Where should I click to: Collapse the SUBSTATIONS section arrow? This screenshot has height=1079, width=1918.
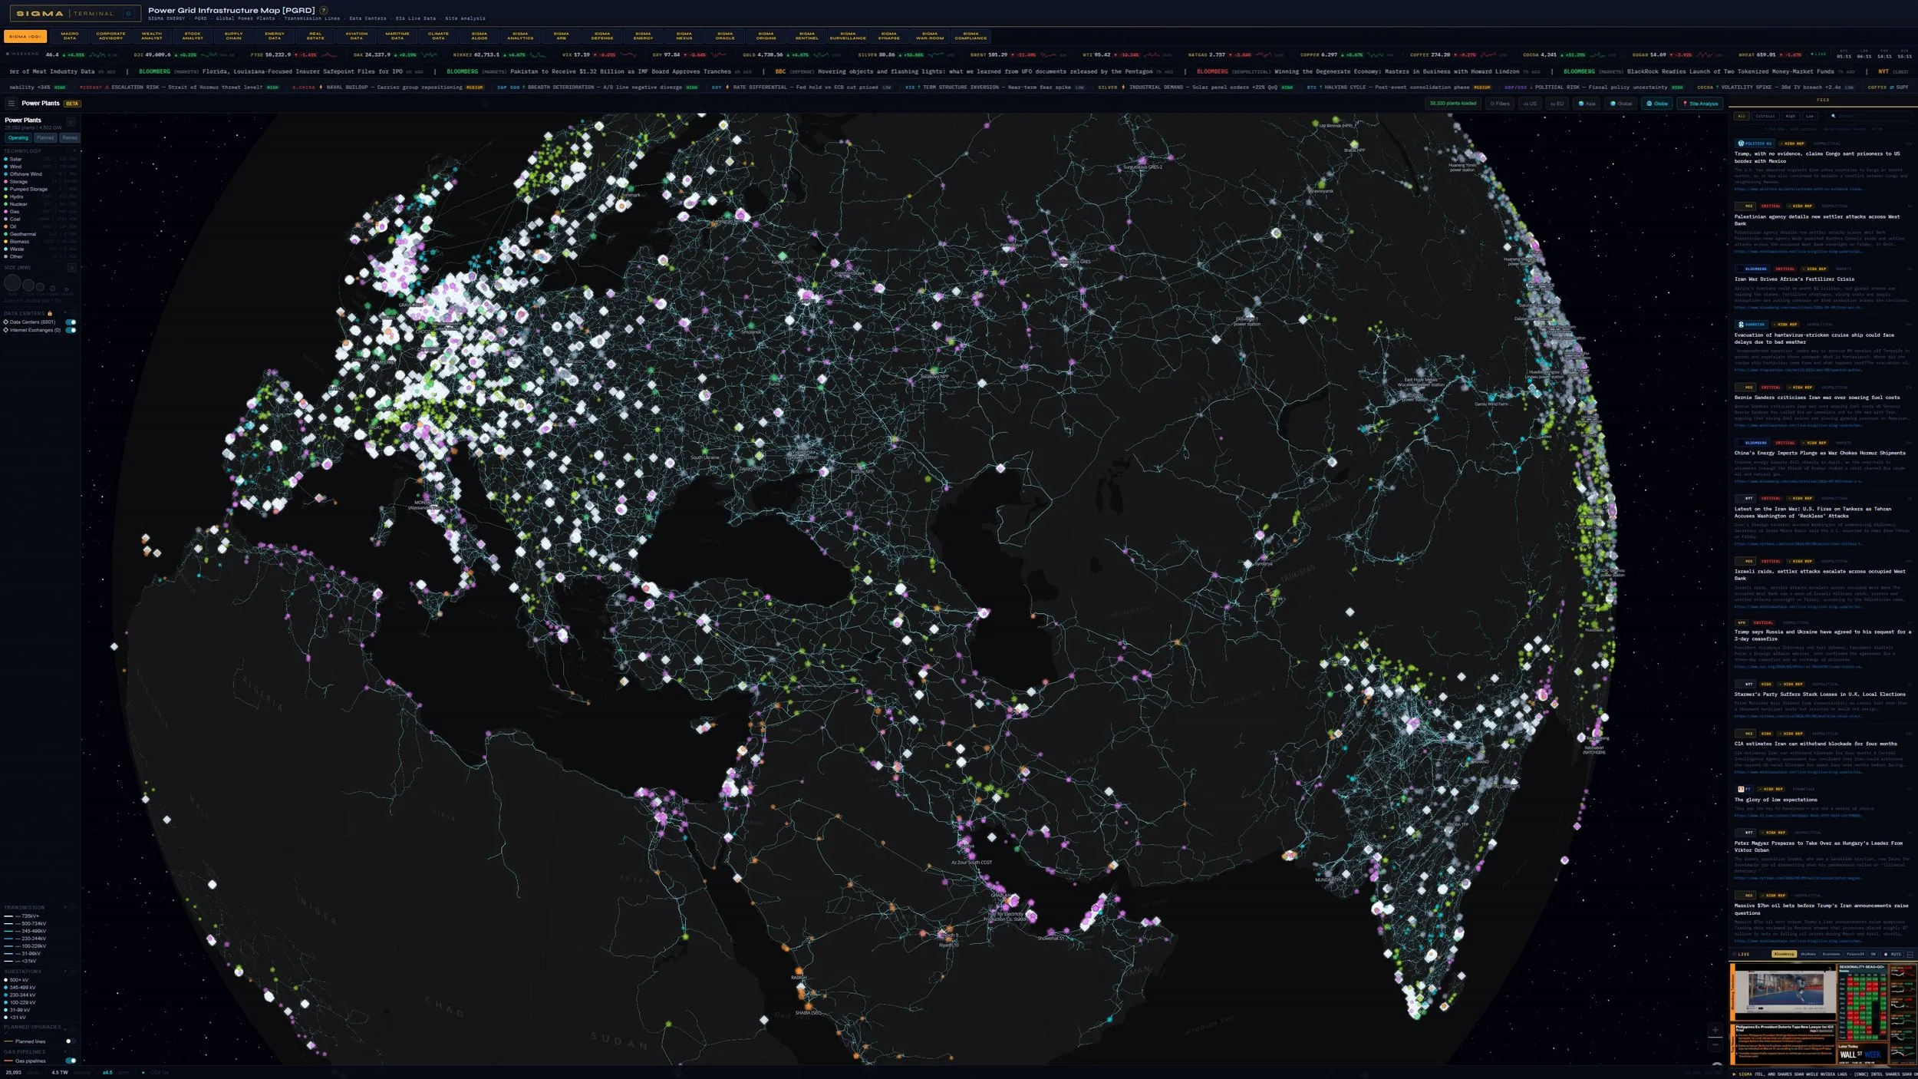(x=65, y=972)
